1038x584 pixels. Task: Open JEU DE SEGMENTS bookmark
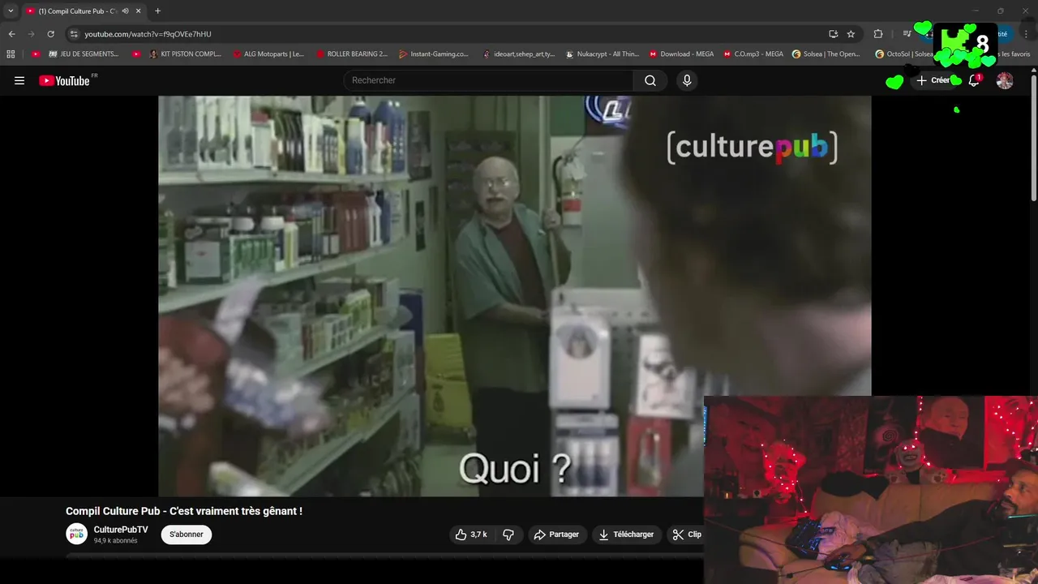(84, 54)
